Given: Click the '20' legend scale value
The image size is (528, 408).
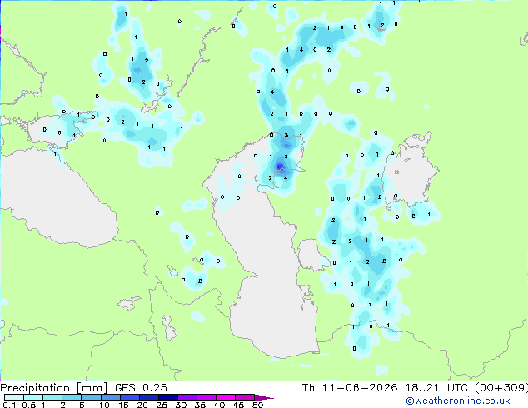Looking at the screenshot, I should pyautogui.click(x=142, y=405).
